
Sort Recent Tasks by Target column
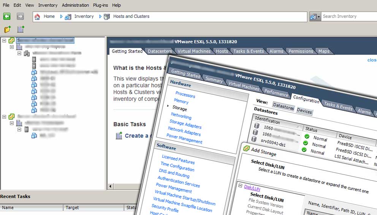(93, 207)
